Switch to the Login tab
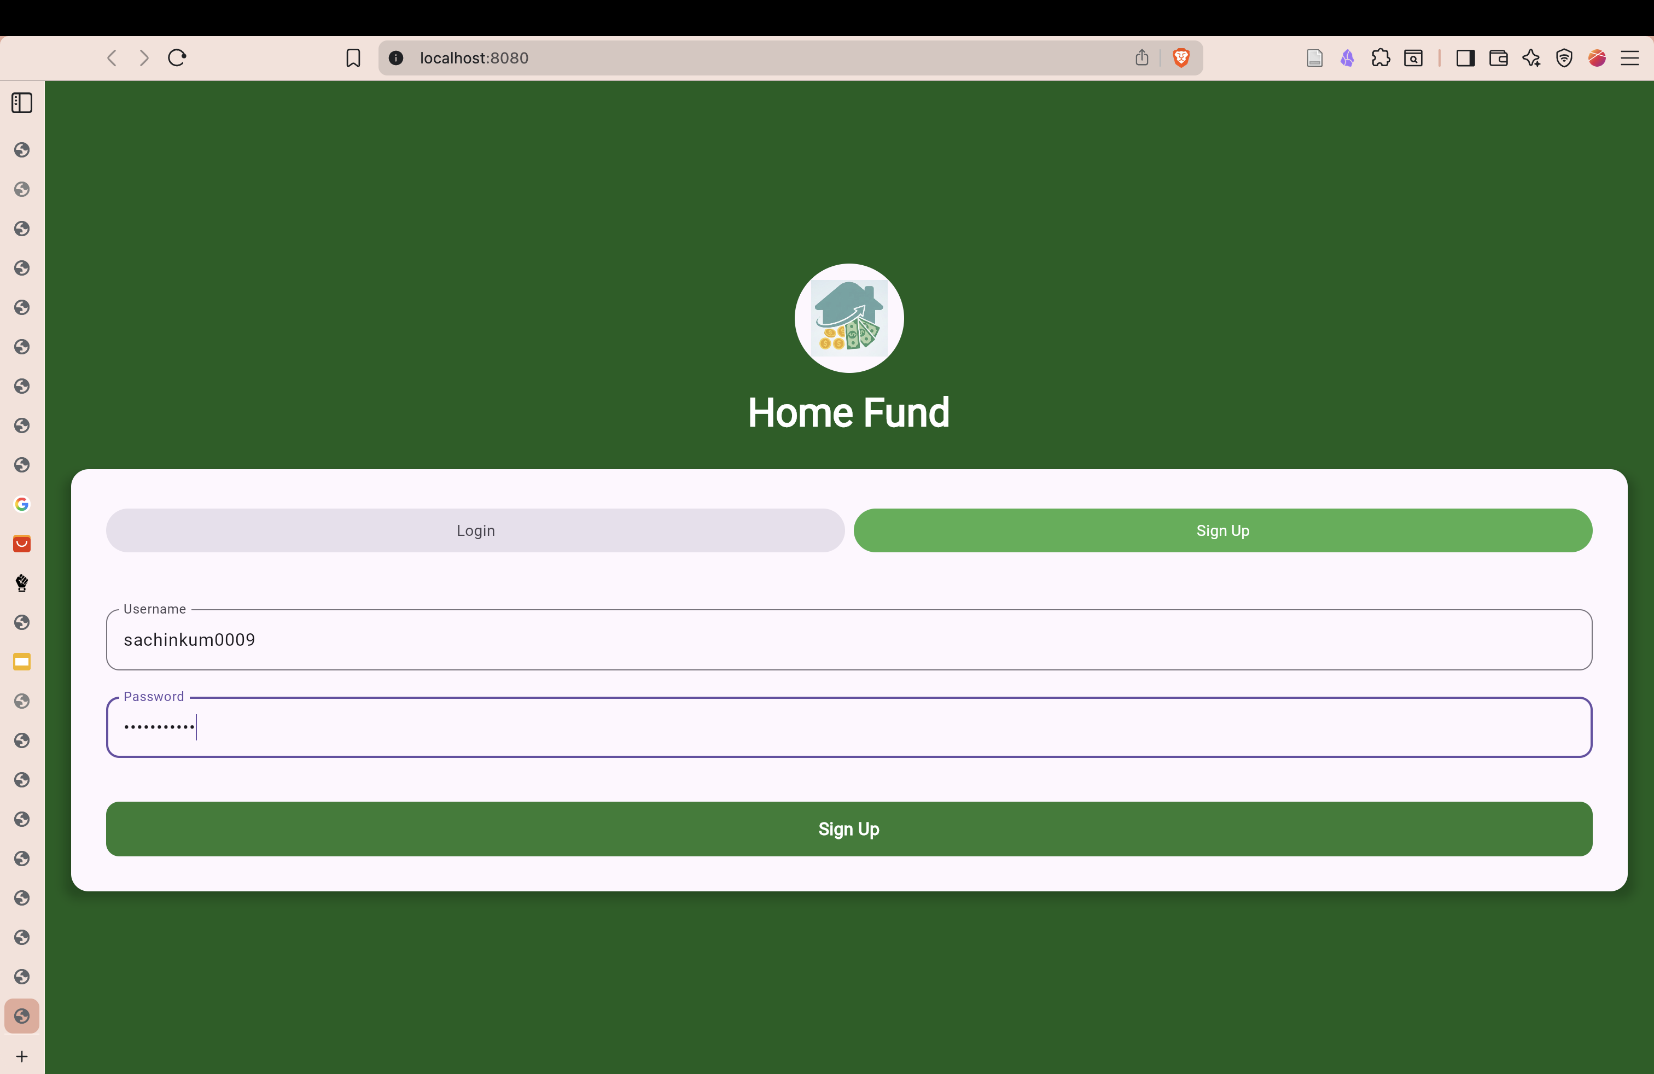1654x1074 pixels. coord(475,530)
